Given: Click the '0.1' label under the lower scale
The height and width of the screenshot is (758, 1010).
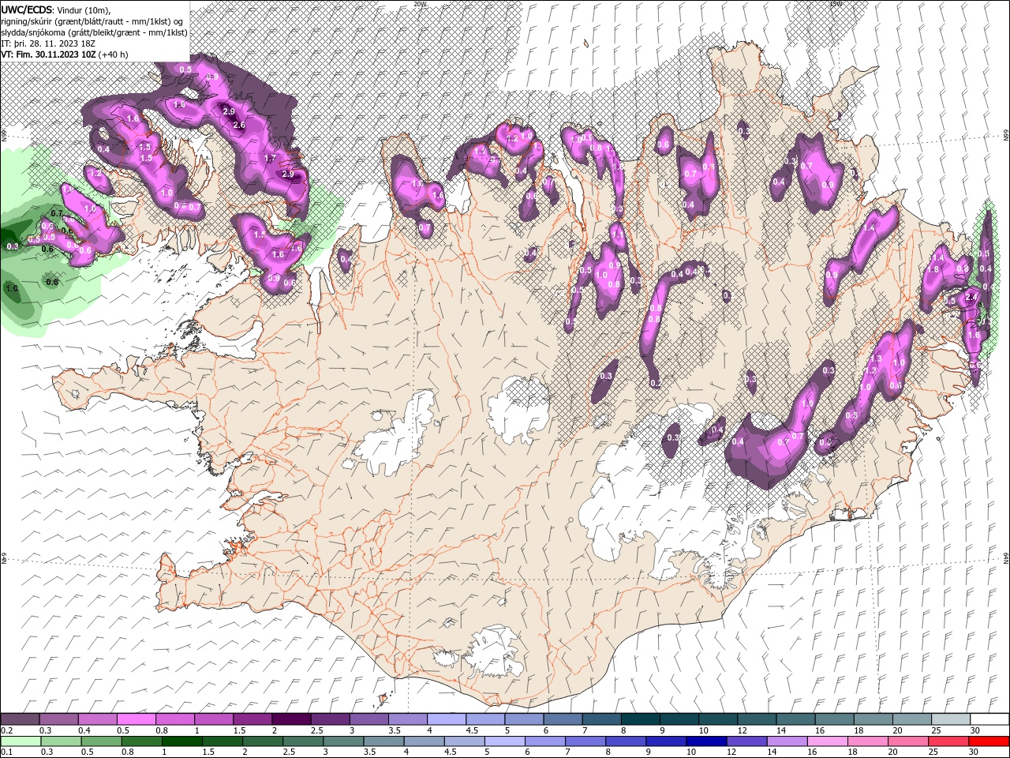Looking at the screenshot, I should click(6, 752).
